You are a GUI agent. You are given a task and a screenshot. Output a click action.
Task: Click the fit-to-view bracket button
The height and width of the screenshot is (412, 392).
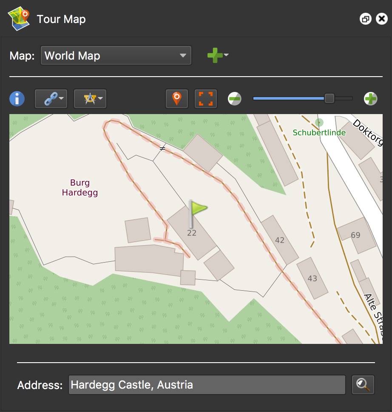coord(206,99)
